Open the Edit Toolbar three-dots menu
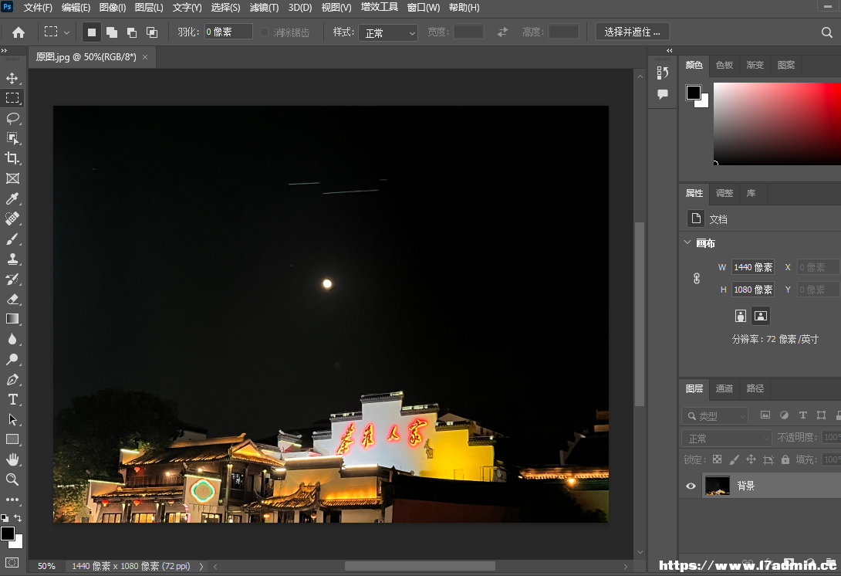 pyautogui.click(x=12, y=500)
